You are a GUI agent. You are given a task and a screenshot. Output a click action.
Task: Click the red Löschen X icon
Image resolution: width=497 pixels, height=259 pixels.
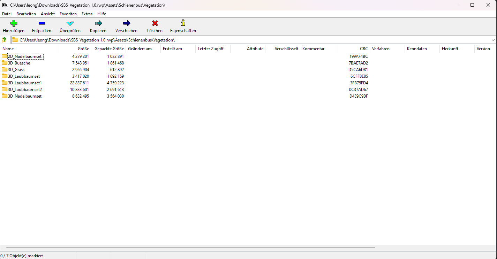click(x=155, y=23)
